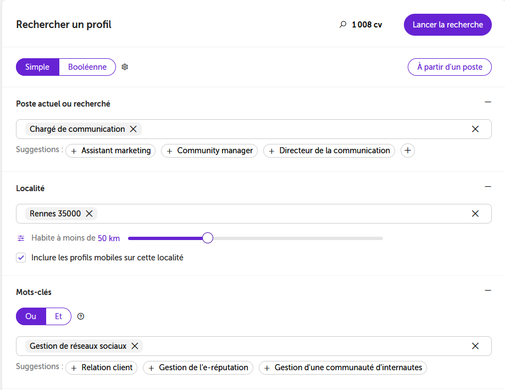The height and width of the screenshot is (390, 505).
Task: Clear the Mots-clés field entirely
Action: tap(475, 346)
